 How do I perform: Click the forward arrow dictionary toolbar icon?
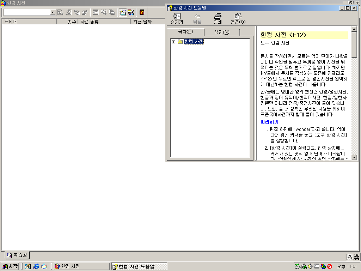85,12
